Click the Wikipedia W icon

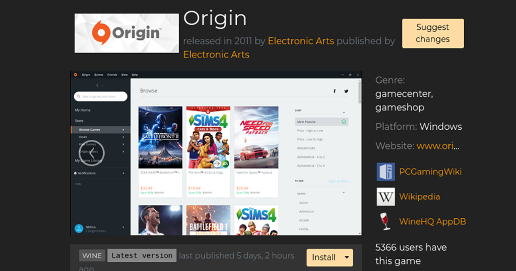click(385, 197)
